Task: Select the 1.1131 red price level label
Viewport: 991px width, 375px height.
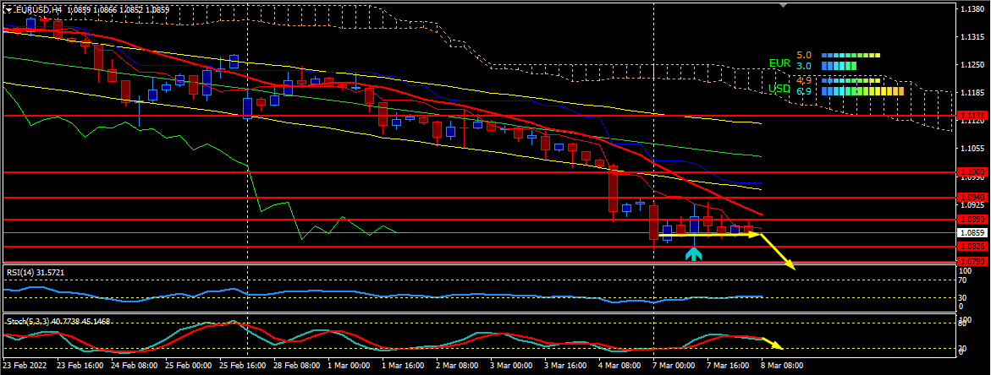Action: tap(971, 115)
